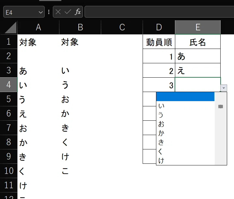Click cell A10 containing 'く'

click(39, 171)
